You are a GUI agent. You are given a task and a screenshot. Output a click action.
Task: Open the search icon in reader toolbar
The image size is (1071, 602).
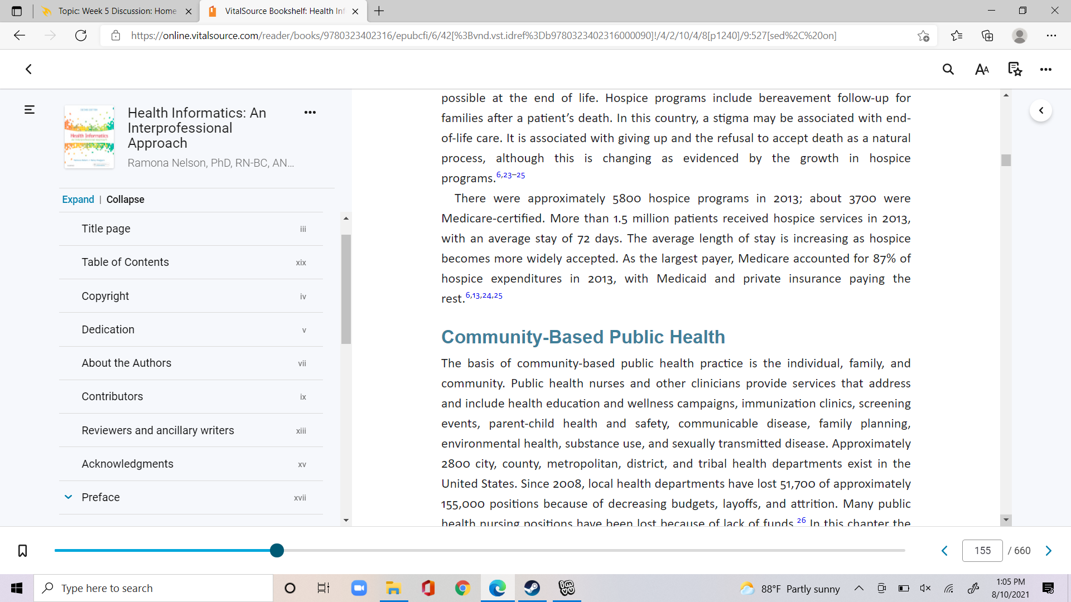tap(948, 69)
